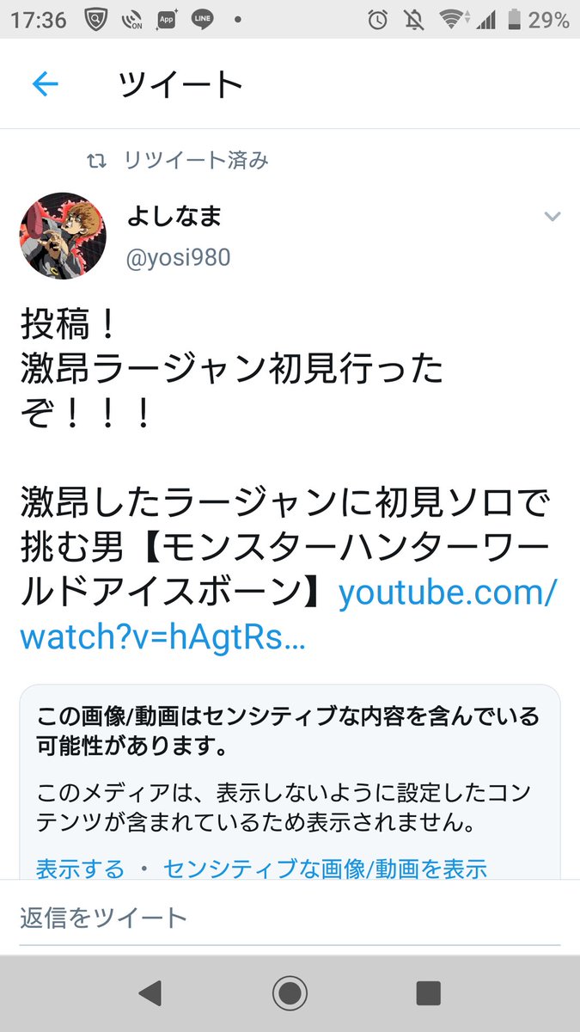Viewport: 580px width, 1032px height.
Task: Open the tweet options chevron menu
Action: coord(552,217)
